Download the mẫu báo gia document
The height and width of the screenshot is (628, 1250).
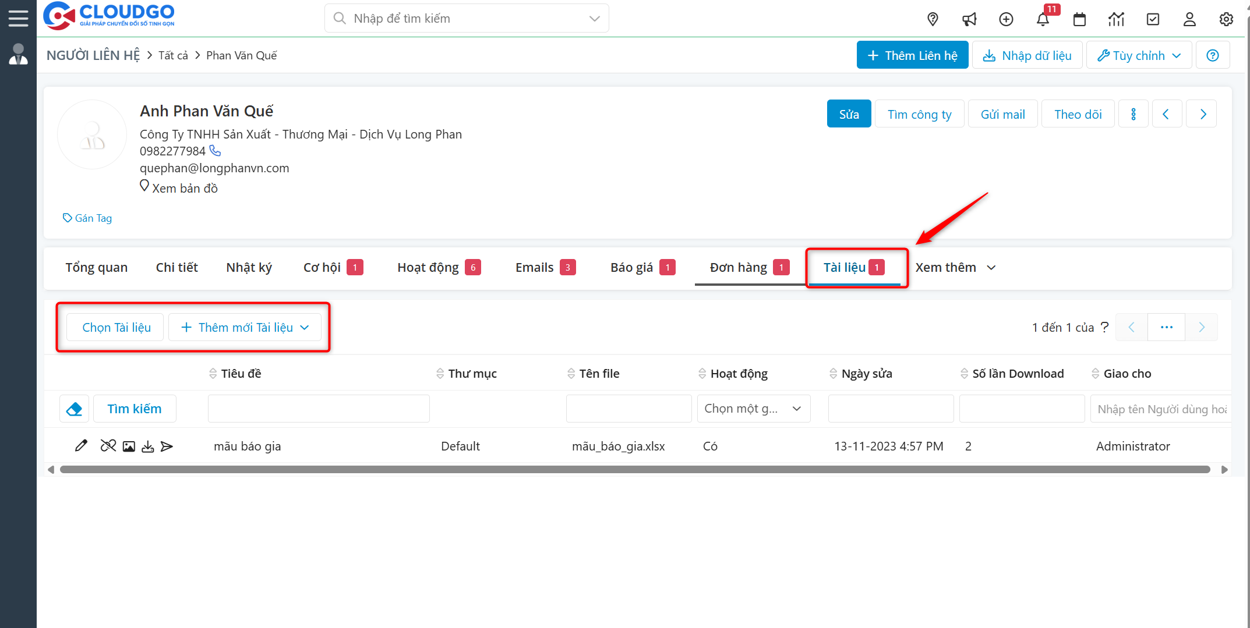coord(148,446)
